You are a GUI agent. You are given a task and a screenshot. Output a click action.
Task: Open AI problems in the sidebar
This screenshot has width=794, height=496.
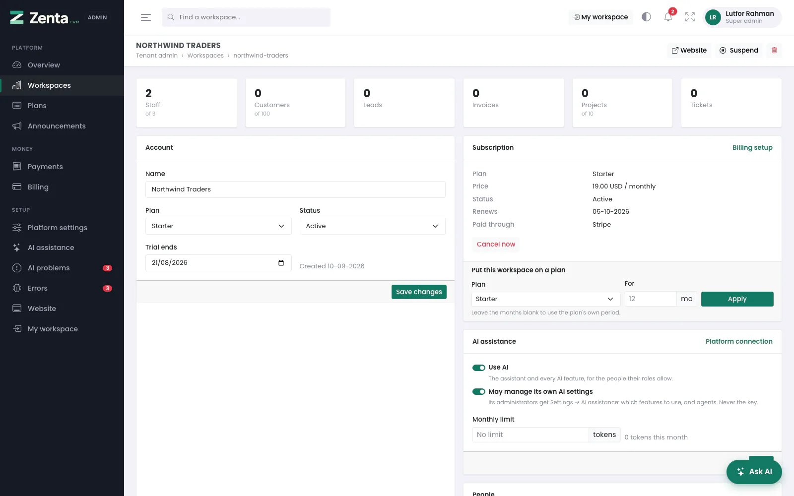(62, 268)
